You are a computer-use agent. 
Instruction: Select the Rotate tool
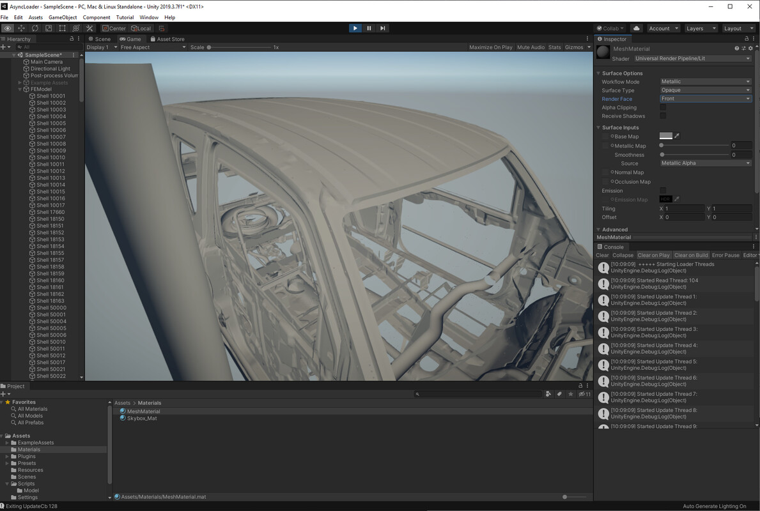pyautogui.click(x=35, y=28)
